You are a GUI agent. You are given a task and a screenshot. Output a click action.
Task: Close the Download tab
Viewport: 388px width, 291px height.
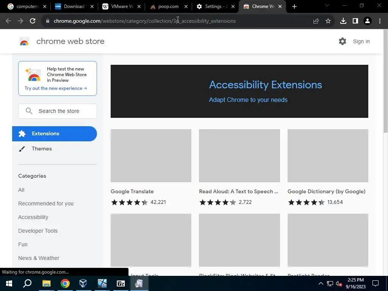coord(92,7)
